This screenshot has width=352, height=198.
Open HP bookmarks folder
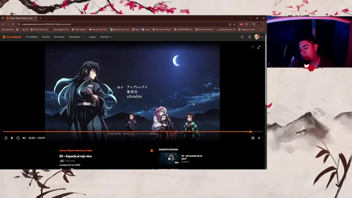click(26, 29)
